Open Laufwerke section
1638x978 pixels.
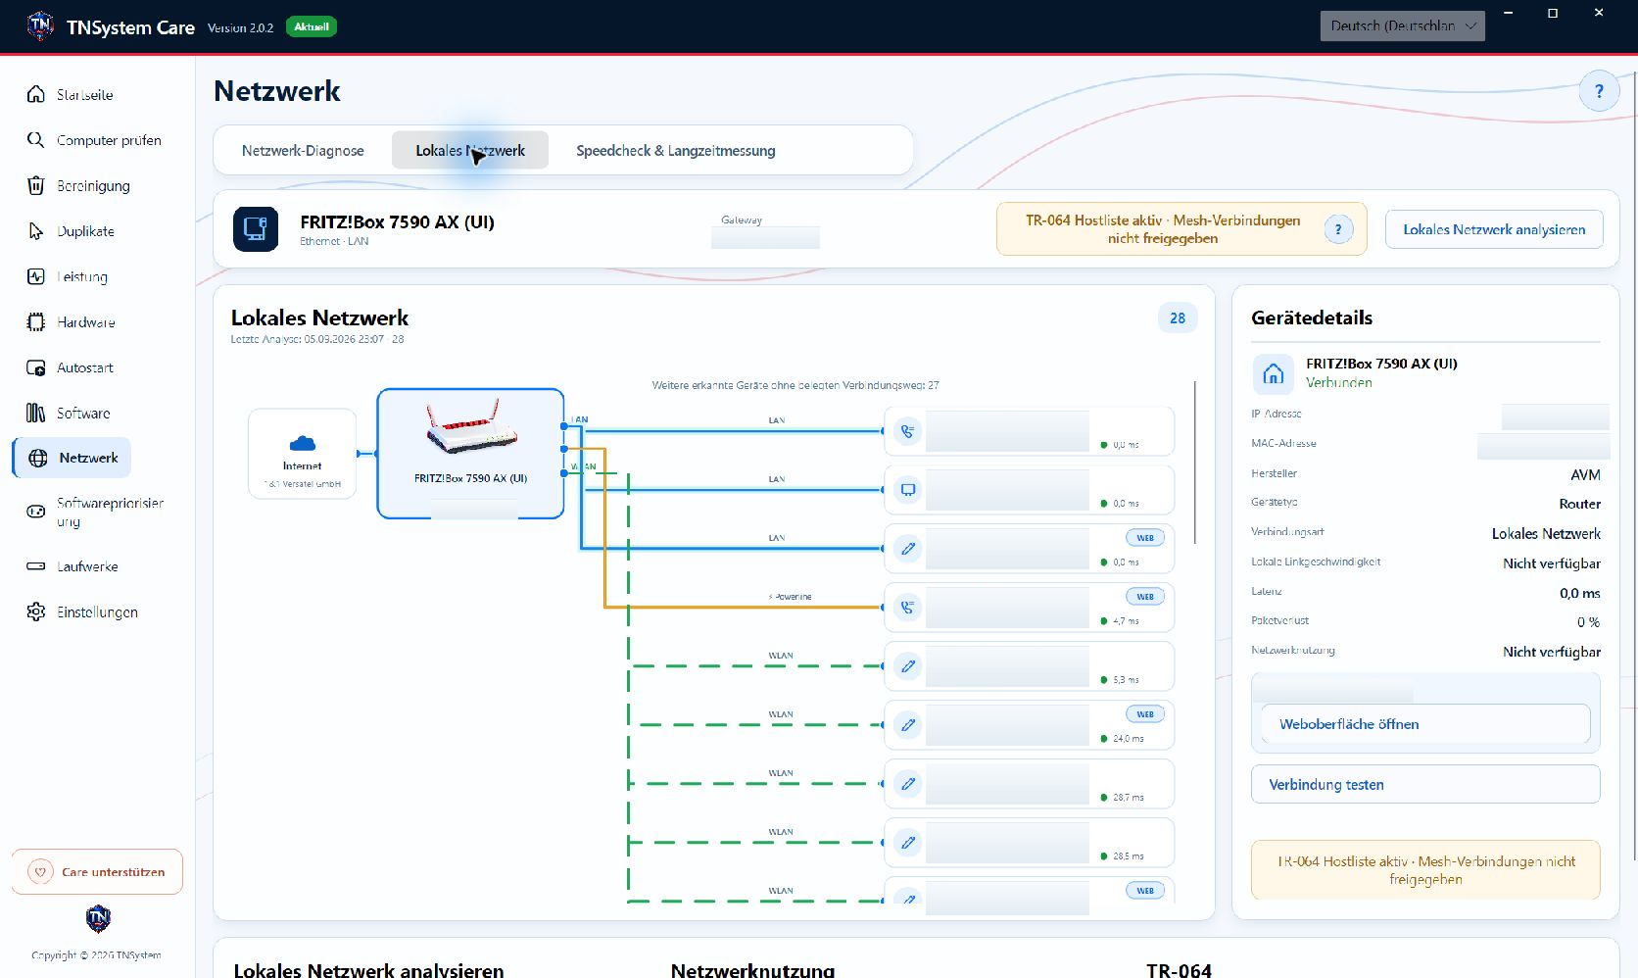(x=72, y=566)
